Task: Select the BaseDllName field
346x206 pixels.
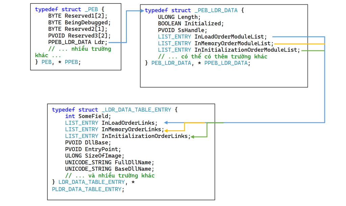Action: pos(134,169)
